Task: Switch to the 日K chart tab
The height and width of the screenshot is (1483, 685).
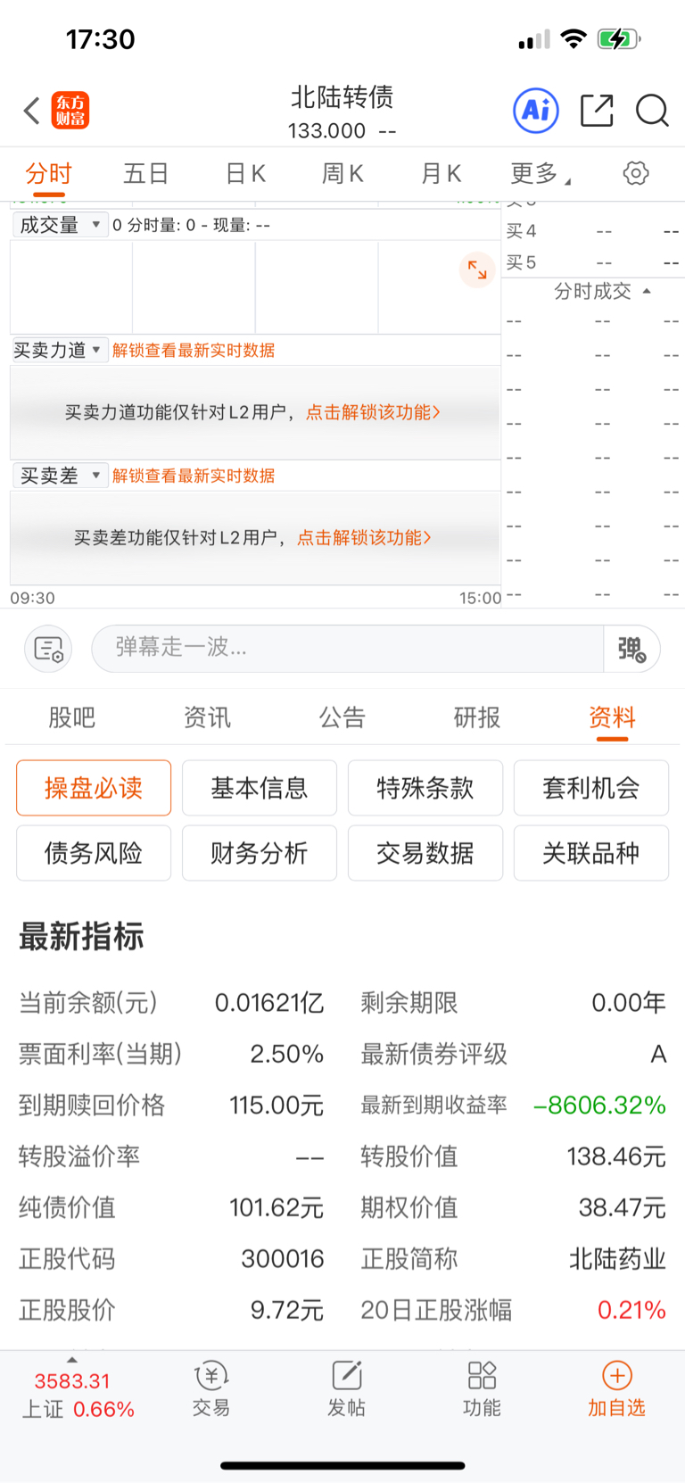Action: pyautogui.click(x=245, y=173)
